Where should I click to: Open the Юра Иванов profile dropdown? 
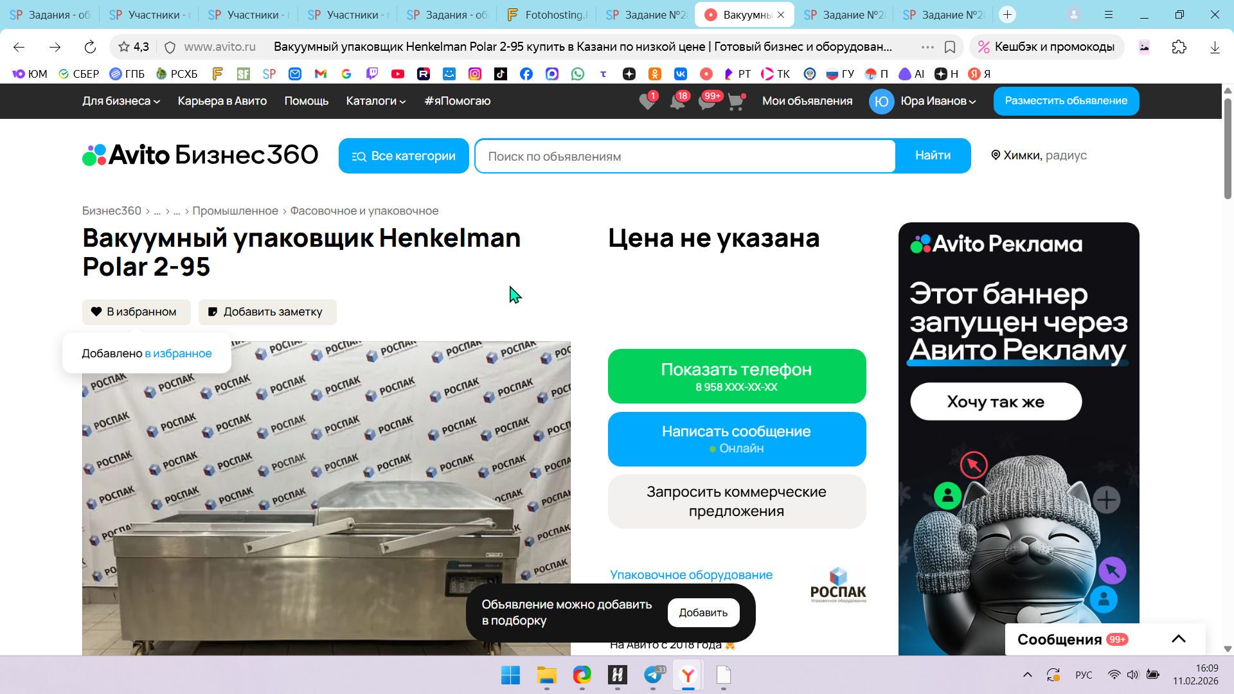coord(937,101)
